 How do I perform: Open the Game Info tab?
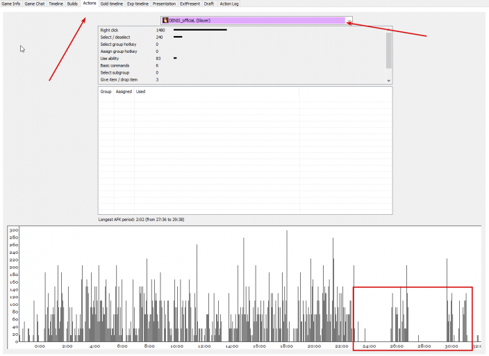click(x=11, y=3)
